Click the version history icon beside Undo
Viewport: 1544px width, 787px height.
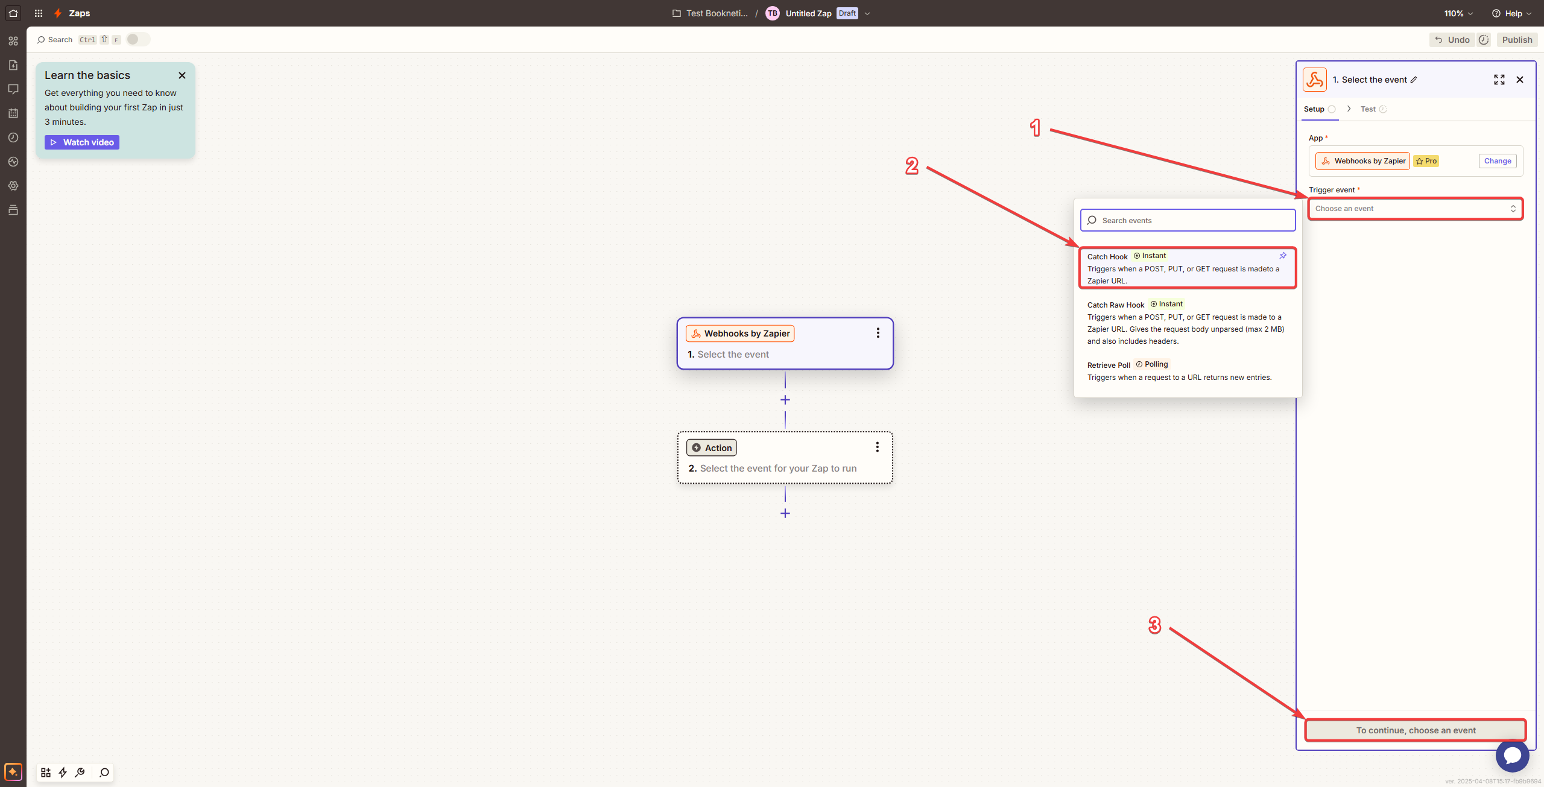(1484, 40)
